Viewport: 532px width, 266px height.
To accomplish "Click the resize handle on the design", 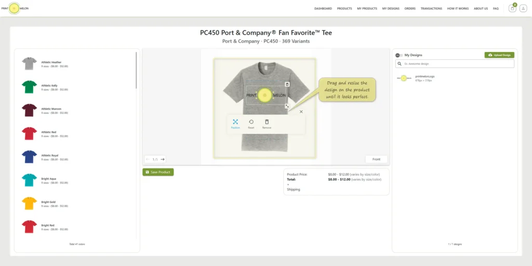I will tap(287, 106).
